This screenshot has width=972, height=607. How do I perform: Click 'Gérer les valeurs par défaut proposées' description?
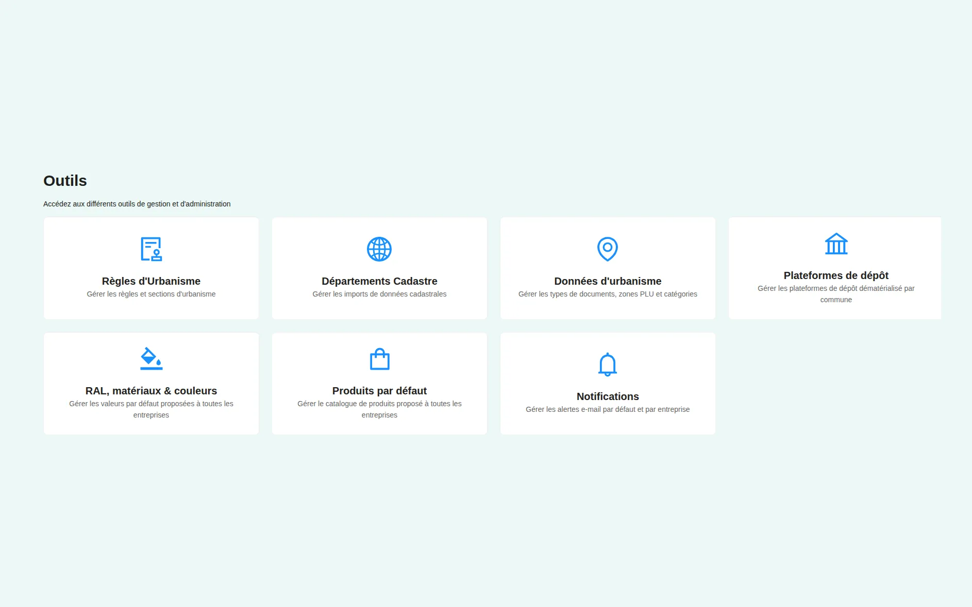pos(151,409)
